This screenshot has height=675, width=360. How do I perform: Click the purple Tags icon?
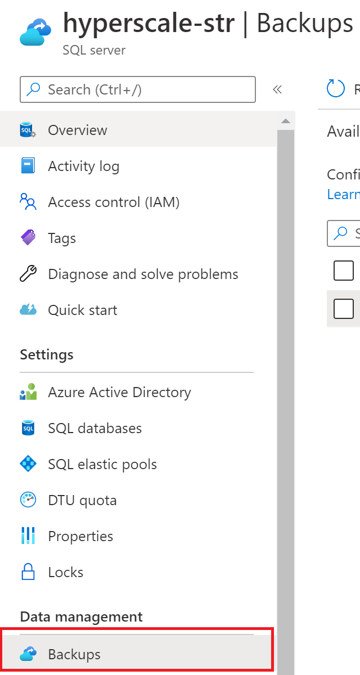28,238
